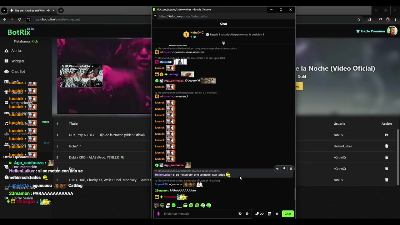
Task: Click the Título column header
Action: point(73,124)
